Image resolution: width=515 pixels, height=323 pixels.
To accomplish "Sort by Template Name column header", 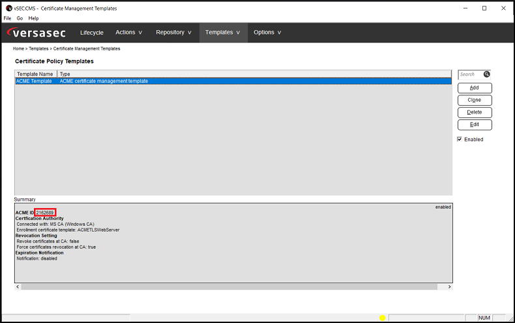I will [36, 74].
